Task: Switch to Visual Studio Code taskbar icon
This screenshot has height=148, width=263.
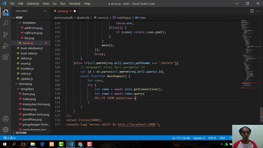Action: coord(71,144)
